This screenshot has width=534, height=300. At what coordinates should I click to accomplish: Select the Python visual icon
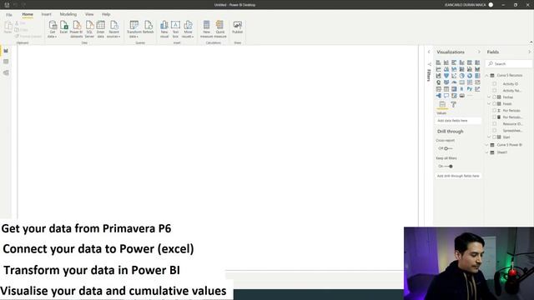point(470,89)
